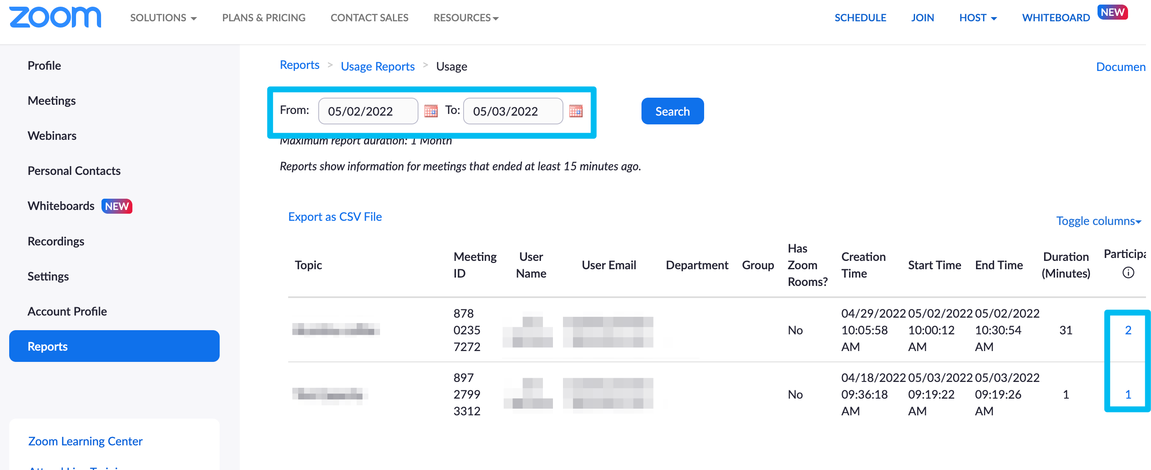Click the Start Time column header
This screenshot has width=1151, height=470.
click(934, 265)
